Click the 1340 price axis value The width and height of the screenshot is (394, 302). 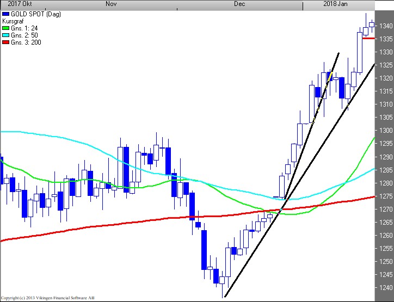pyautogui.click(x=386, y=26)
